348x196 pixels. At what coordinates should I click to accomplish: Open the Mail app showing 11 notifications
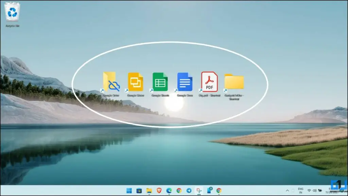tap(209, 190)
